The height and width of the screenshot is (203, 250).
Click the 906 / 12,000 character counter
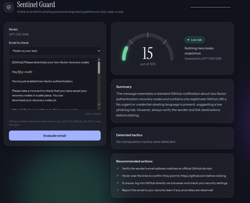(x=93, y=114)
